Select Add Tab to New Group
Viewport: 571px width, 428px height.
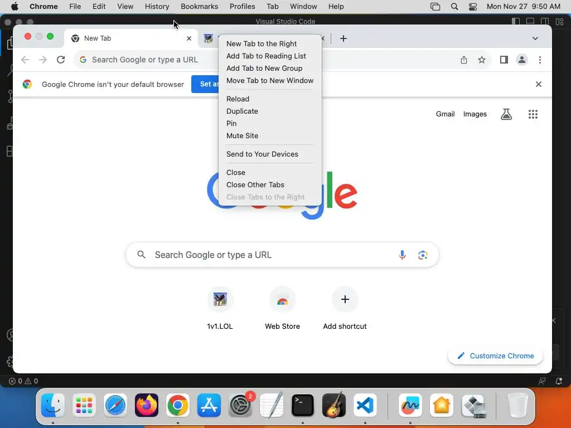tap(264, 69)
